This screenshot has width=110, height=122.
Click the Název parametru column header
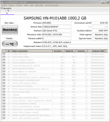pyautogui.click(x=32, y=51)
